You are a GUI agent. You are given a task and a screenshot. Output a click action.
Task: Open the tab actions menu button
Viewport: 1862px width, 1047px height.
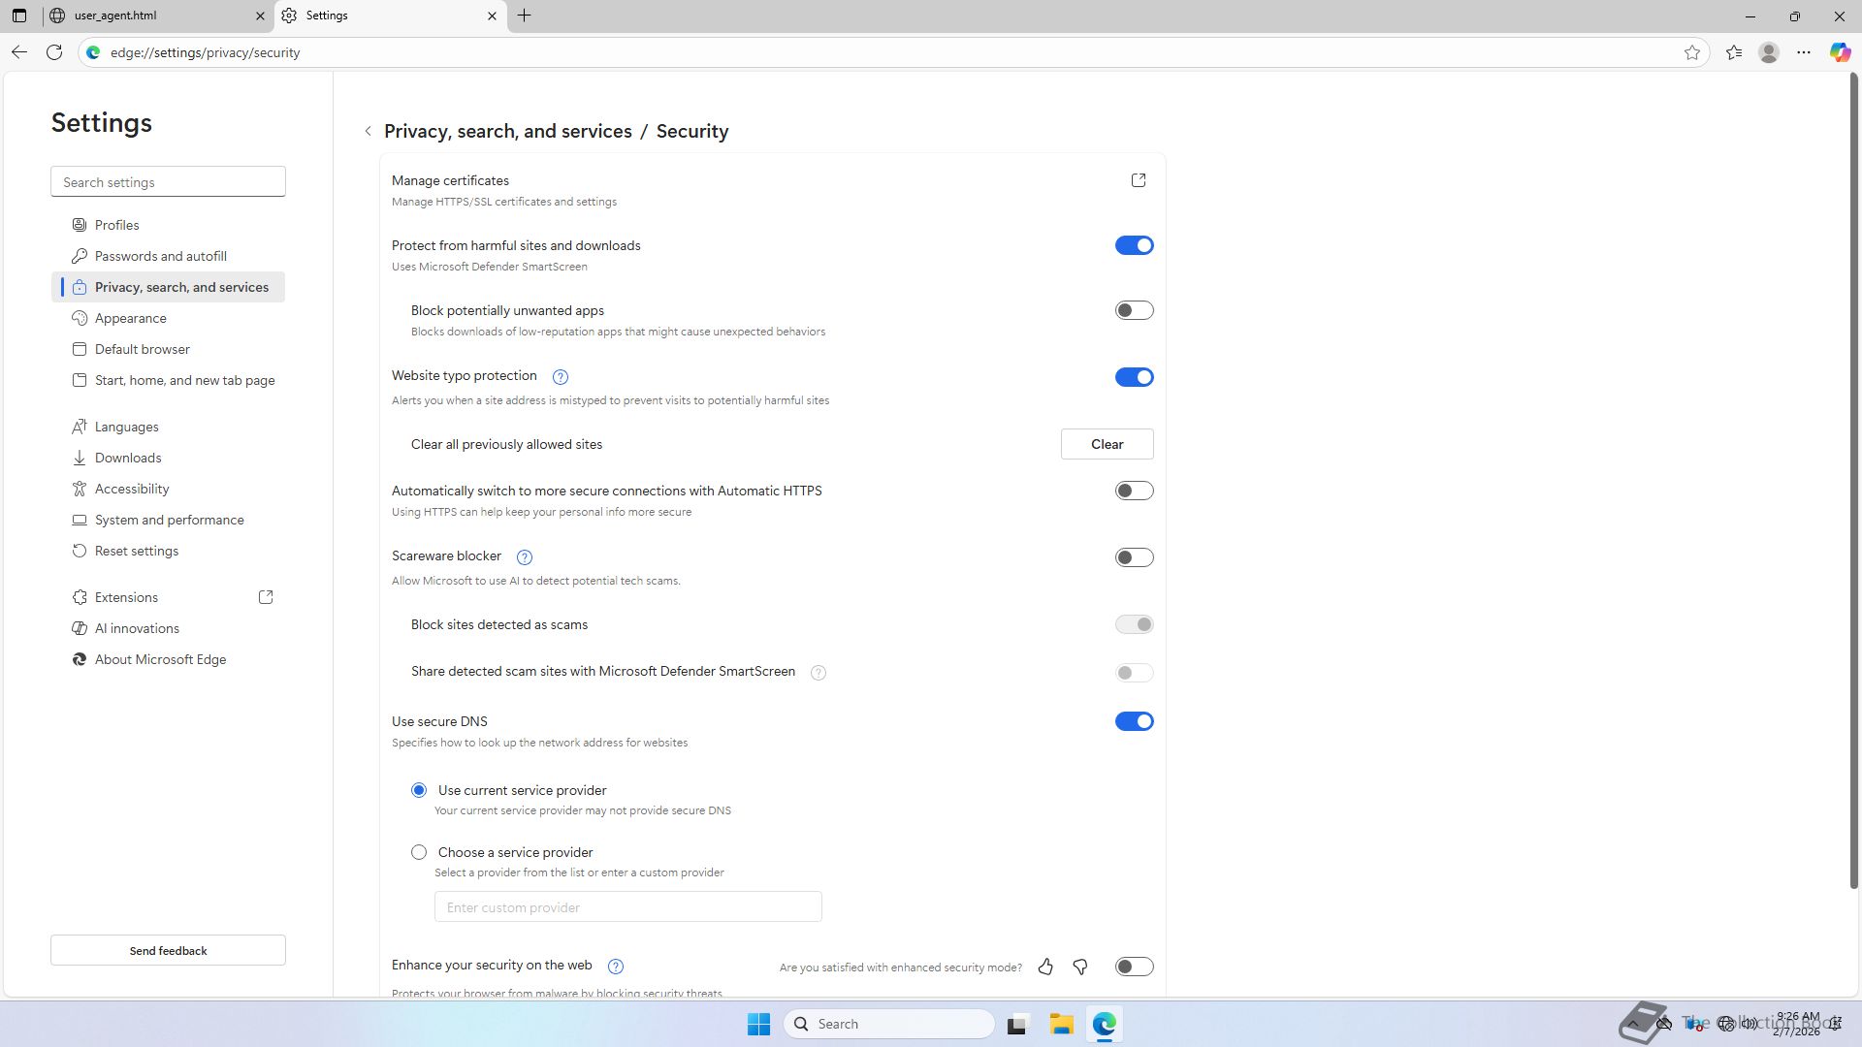coord(19,16)
